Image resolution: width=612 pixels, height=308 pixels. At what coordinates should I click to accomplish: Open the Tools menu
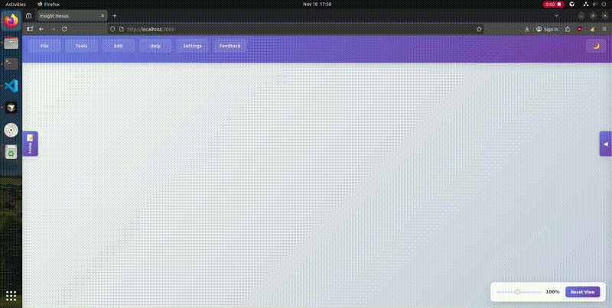pos(82,46)
